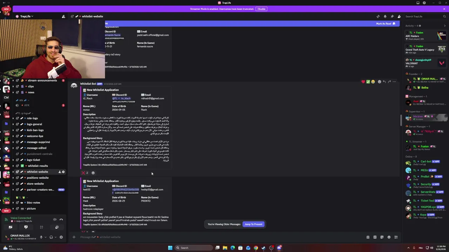The width and height of the screenshot is (449, 252).
Task: Toggle camera in voice panel
Action: 11,227
